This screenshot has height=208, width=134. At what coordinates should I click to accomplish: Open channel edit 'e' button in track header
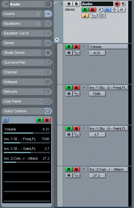[x=100, y=10]
